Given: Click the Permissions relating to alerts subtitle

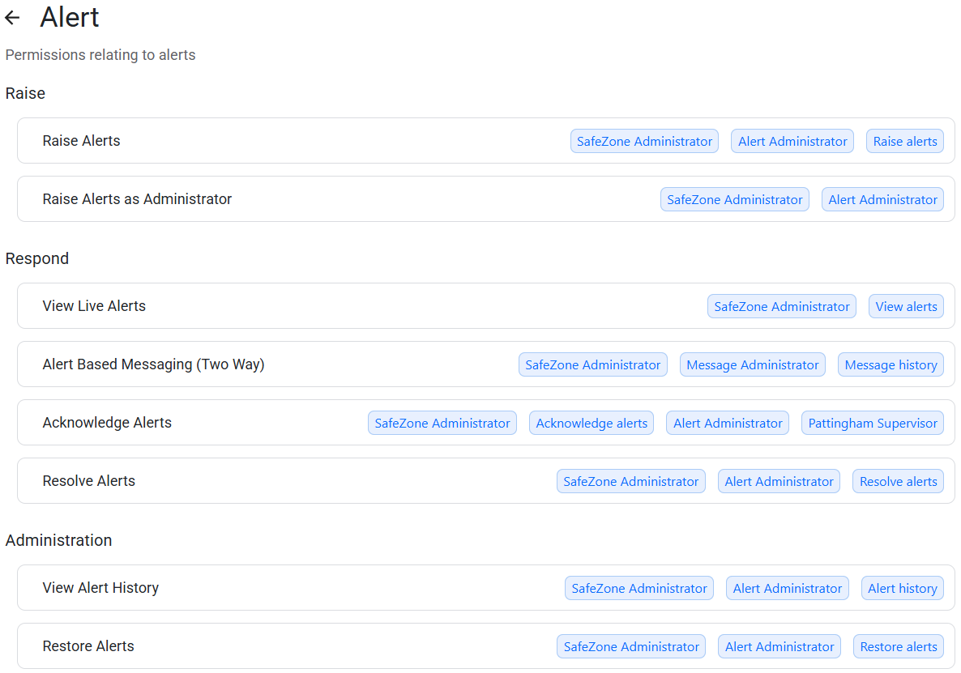Looking at the screenshot, I should click(x=100, y=55).
